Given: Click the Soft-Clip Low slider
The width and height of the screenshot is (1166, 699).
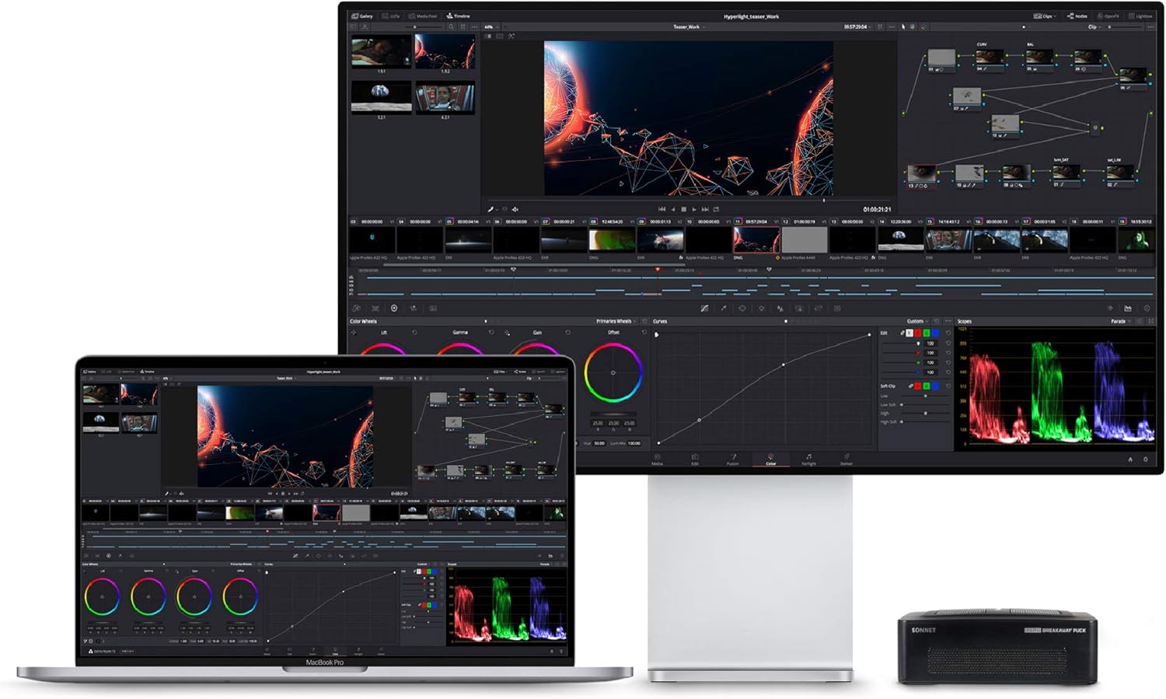Looking at the screenshot, I should point(925,396).
